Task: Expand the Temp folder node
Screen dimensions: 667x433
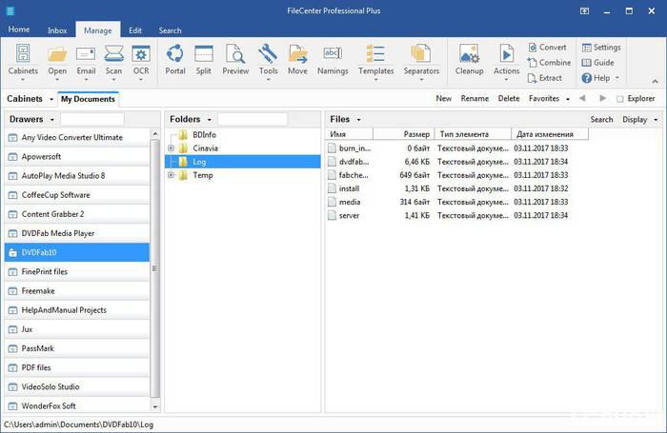Action: [x=171, y=175]
